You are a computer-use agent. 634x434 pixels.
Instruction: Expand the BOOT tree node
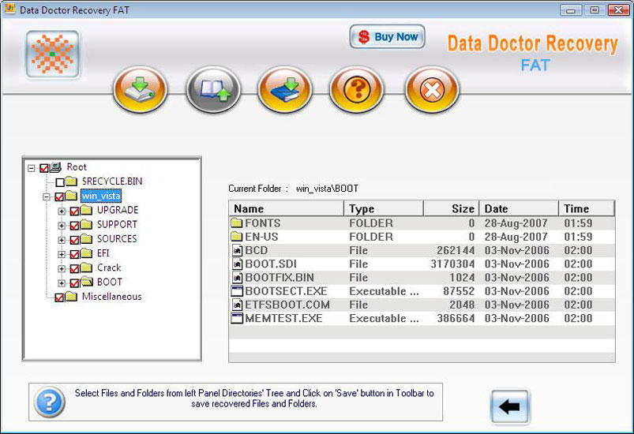point(62,282)
